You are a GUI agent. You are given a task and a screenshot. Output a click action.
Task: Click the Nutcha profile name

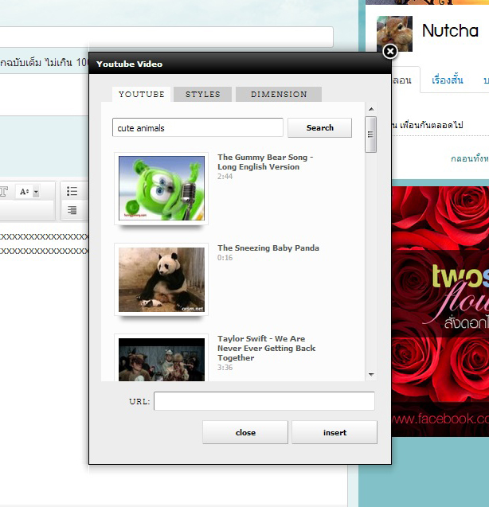(x=450, y=31)
